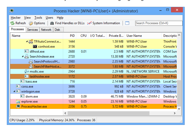Select the explorer.exe process name
This screenshot has height=132, width=191.
(x=29, y=101)
